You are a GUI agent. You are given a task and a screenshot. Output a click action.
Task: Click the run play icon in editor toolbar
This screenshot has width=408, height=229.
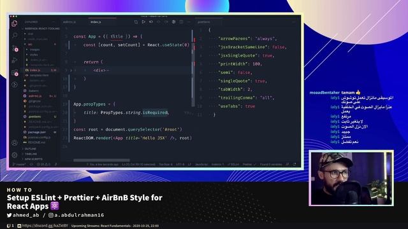[143, 22]
